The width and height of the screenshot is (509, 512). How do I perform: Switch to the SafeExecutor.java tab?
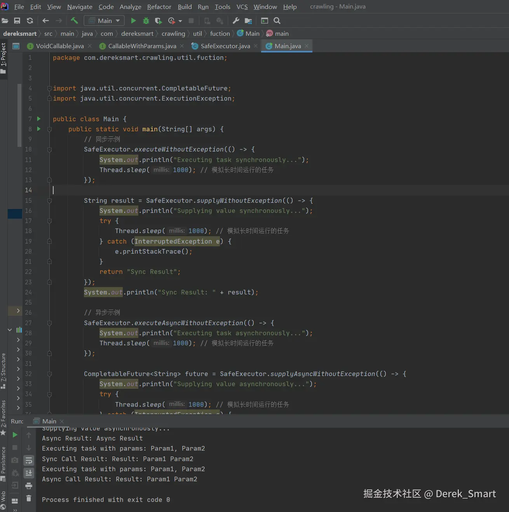[225, 46]
